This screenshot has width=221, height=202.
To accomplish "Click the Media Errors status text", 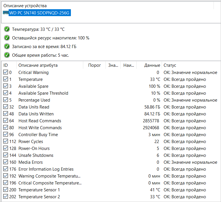I will pos(190,162).
